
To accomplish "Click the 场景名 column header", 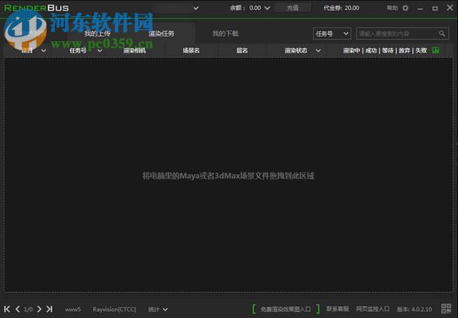I will [x=191, y=51].
